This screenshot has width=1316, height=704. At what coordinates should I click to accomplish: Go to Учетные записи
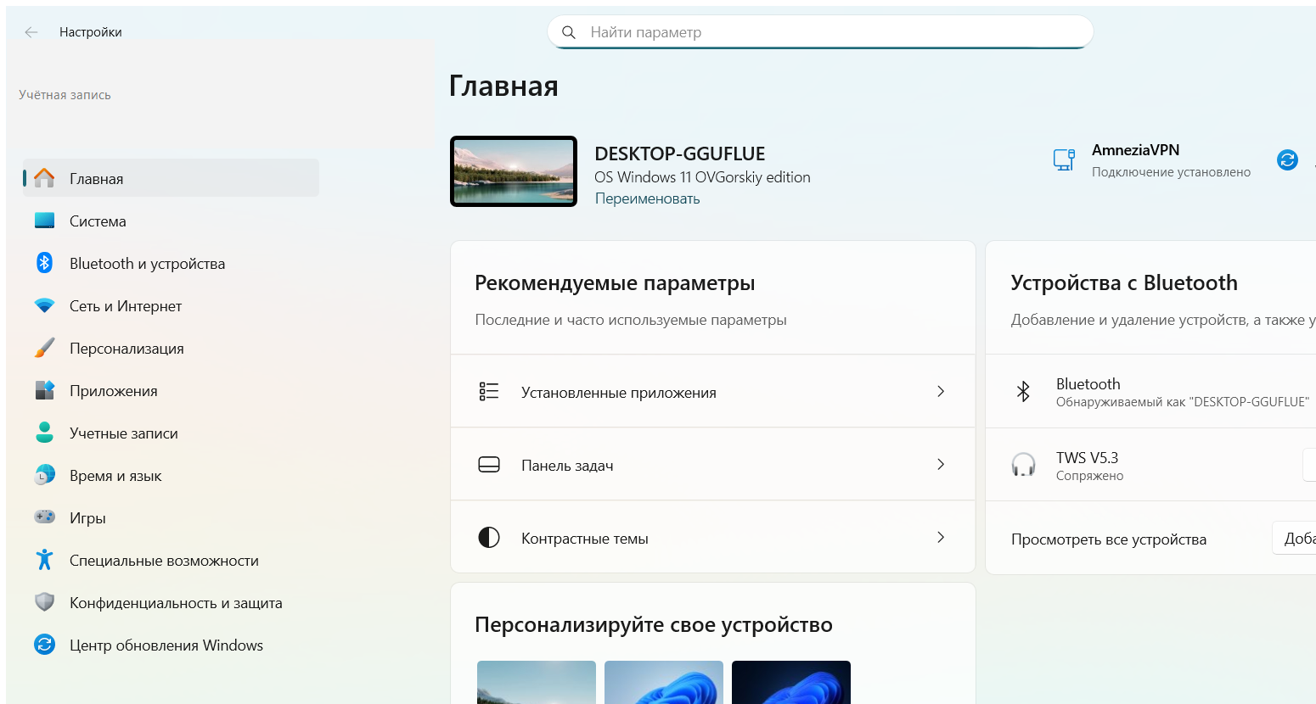[171, 433]
